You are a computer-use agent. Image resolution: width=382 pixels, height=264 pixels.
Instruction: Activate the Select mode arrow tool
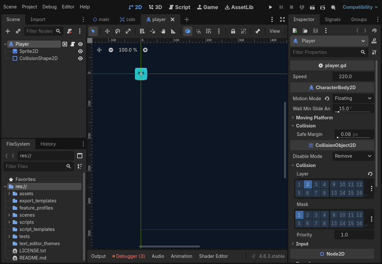pyautogui.click(x=93, y=31)
